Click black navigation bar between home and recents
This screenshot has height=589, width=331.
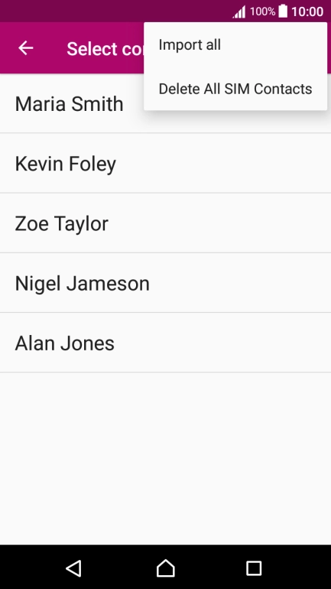[x=210, y=568]
